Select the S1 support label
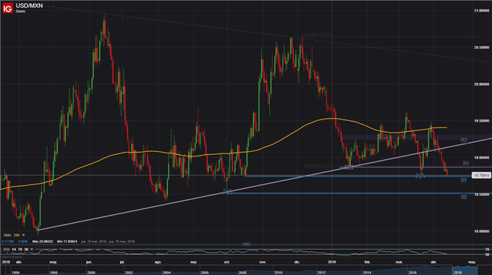492x275 pixels. pyautogui.click(x=464, y=180)
